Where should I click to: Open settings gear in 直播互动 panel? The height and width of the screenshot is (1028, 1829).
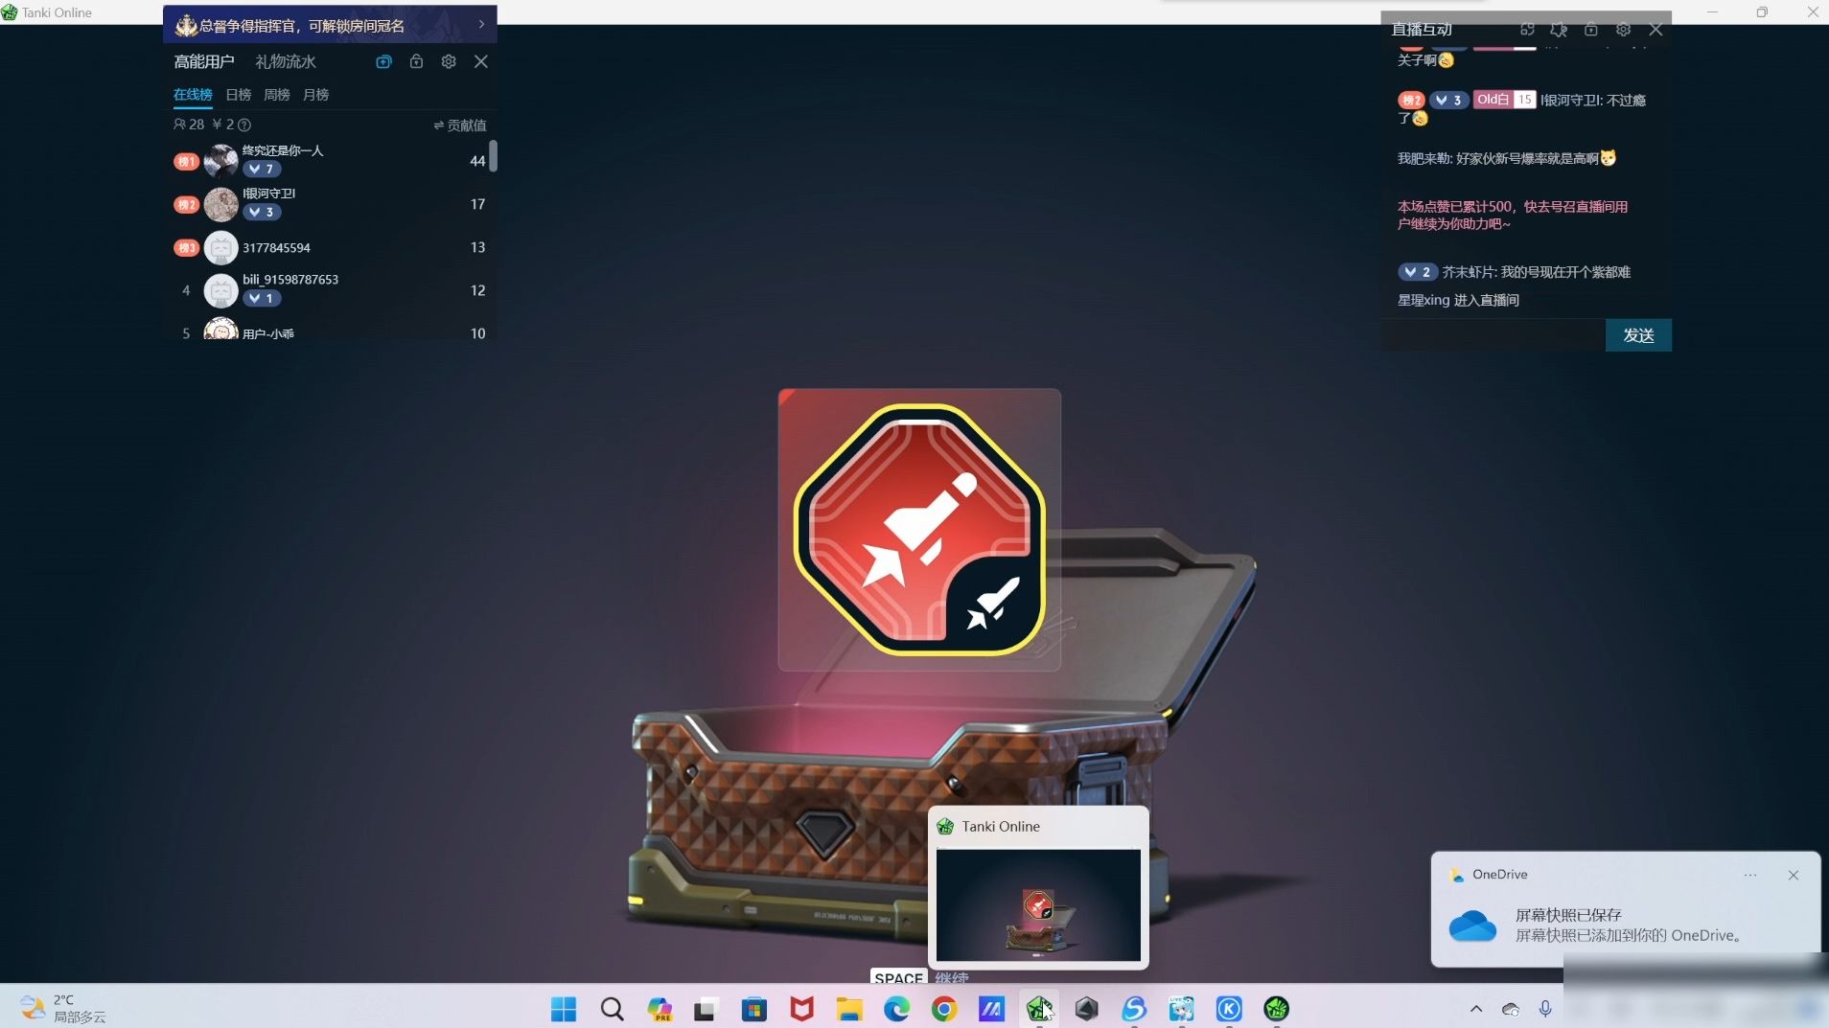click(x=1623, y=30)
